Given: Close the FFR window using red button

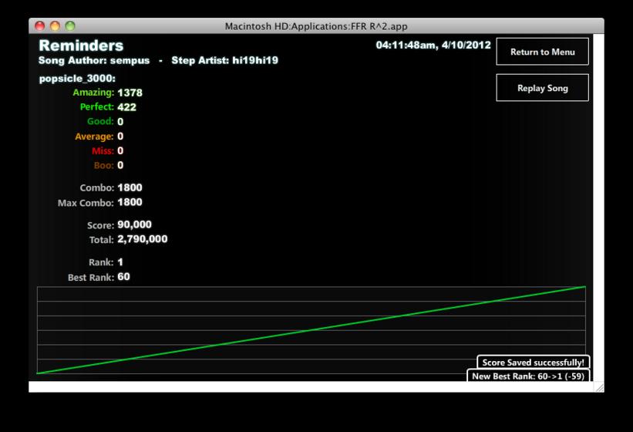Looking at the screenshot, I should (39, 26).
